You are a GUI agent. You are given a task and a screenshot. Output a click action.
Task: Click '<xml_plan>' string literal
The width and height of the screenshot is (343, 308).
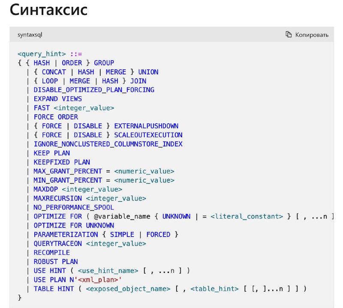click(98, 280)
